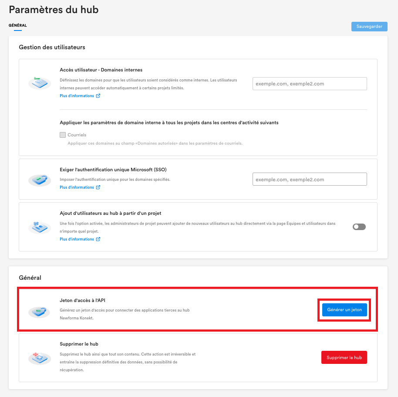Open Plus d'informations link for internal domains
The image size is (398, 397).
(77, 96)
